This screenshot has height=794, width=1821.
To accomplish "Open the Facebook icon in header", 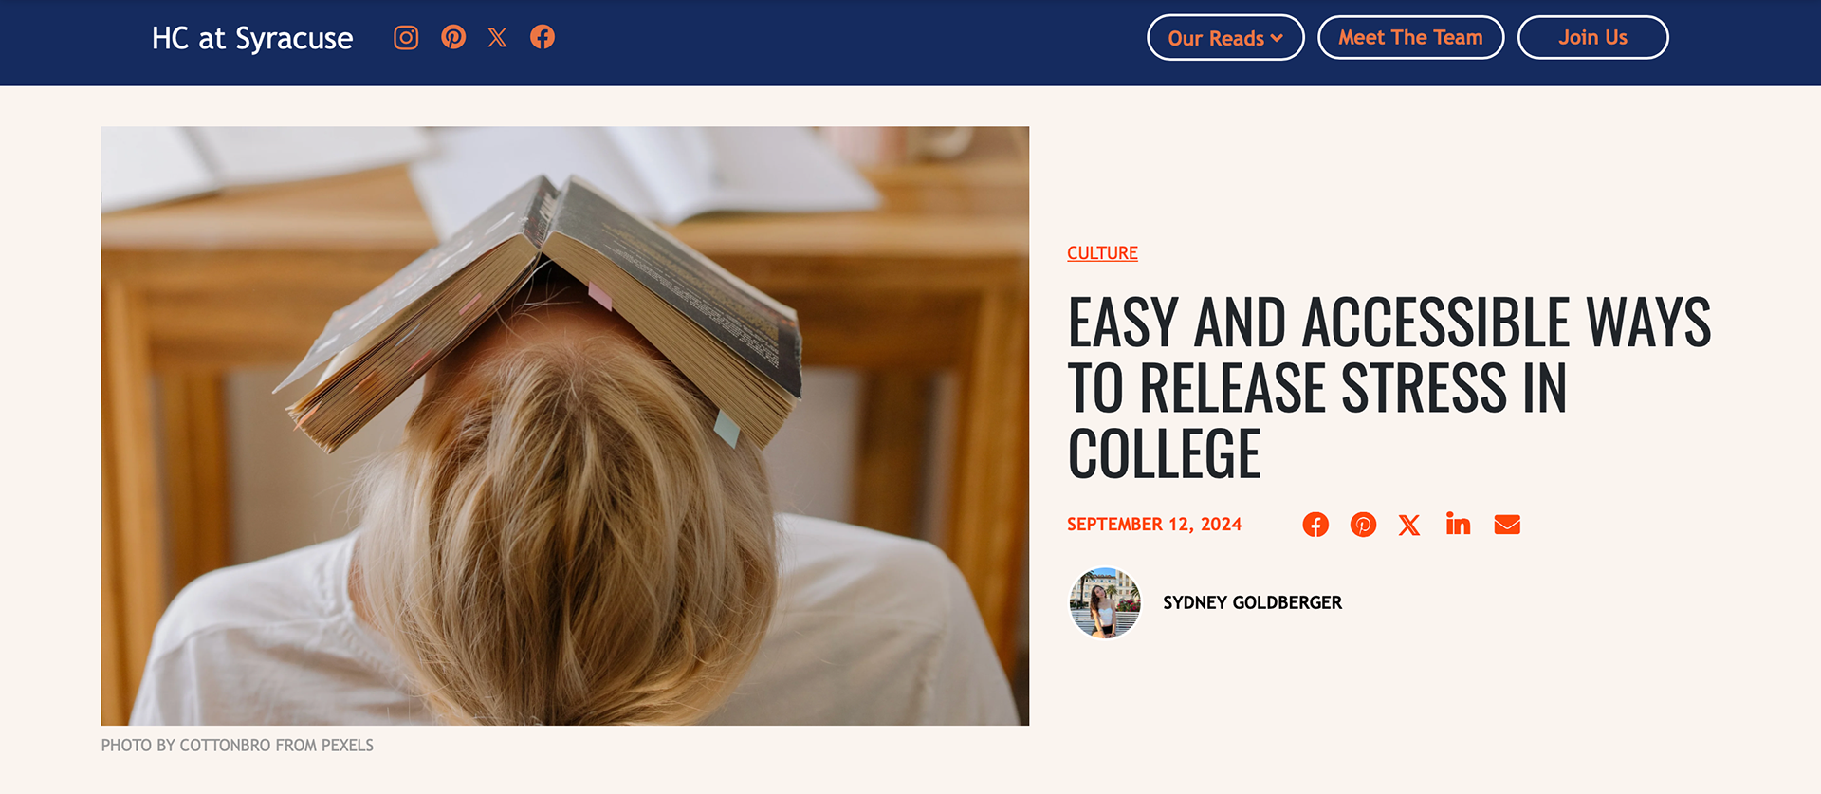I will point(543,37).
